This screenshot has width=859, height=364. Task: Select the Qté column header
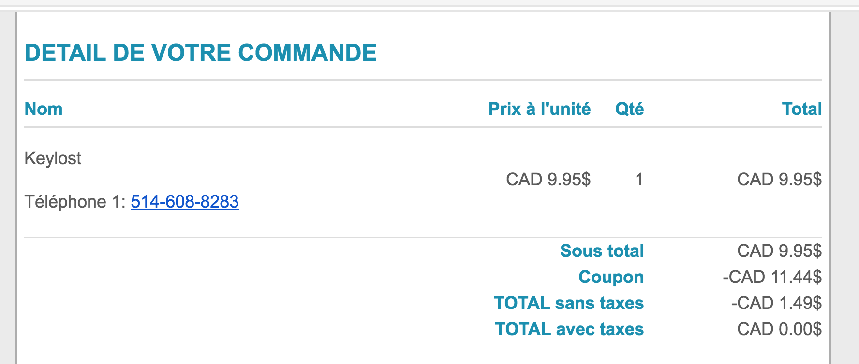tap(629, 109)
